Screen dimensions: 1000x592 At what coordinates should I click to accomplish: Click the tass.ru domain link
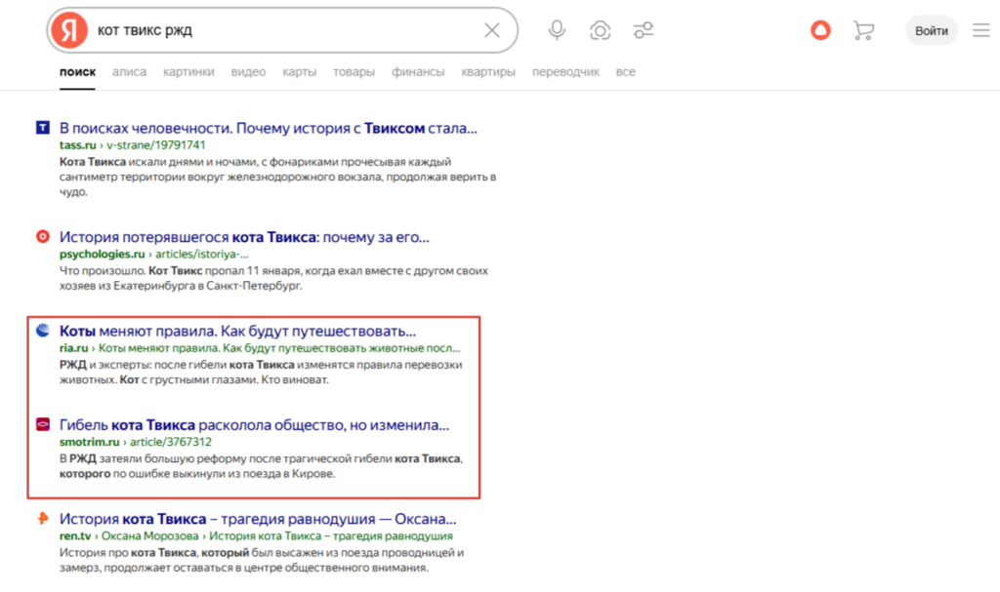click(x=77, y=145)
